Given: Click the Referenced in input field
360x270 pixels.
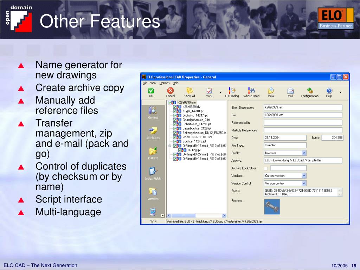Looking at the screenshot, I should [303, 123].
